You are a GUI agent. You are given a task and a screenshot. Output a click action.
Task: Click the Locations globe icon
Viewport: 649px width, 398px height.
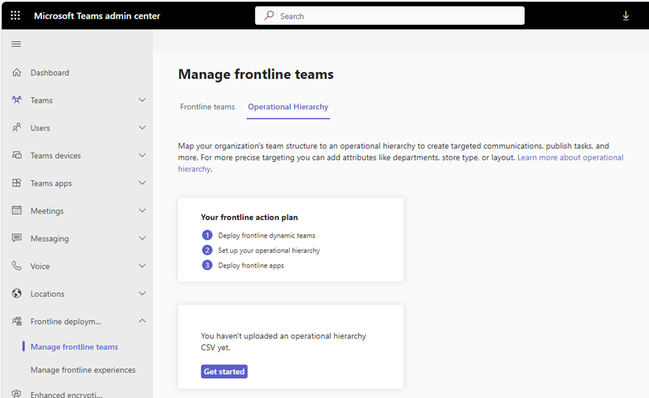click(x=17, y=294)
